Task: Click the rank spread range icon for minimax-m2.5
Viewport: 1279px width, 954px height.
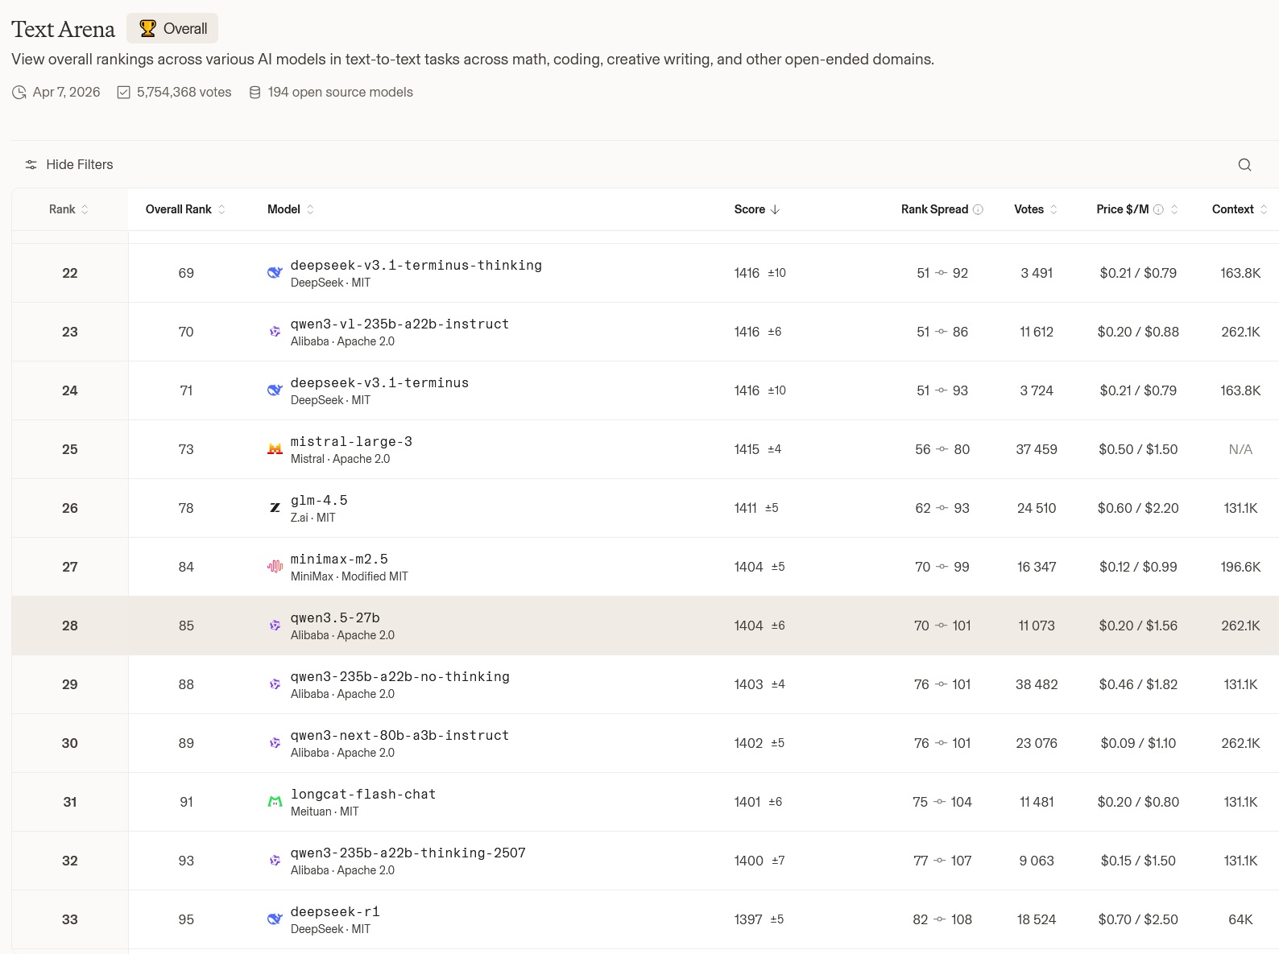Action: 942,567
